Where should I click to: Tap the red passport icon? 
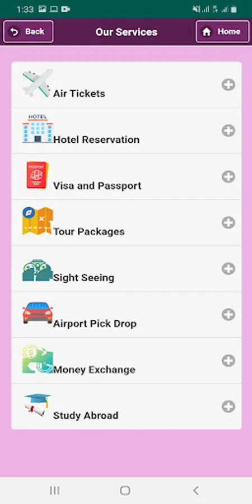[x=38, y=175]
